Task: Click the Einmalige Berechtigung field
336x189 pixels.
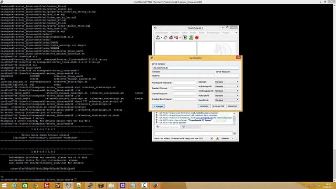Action: tap(184, 99)
